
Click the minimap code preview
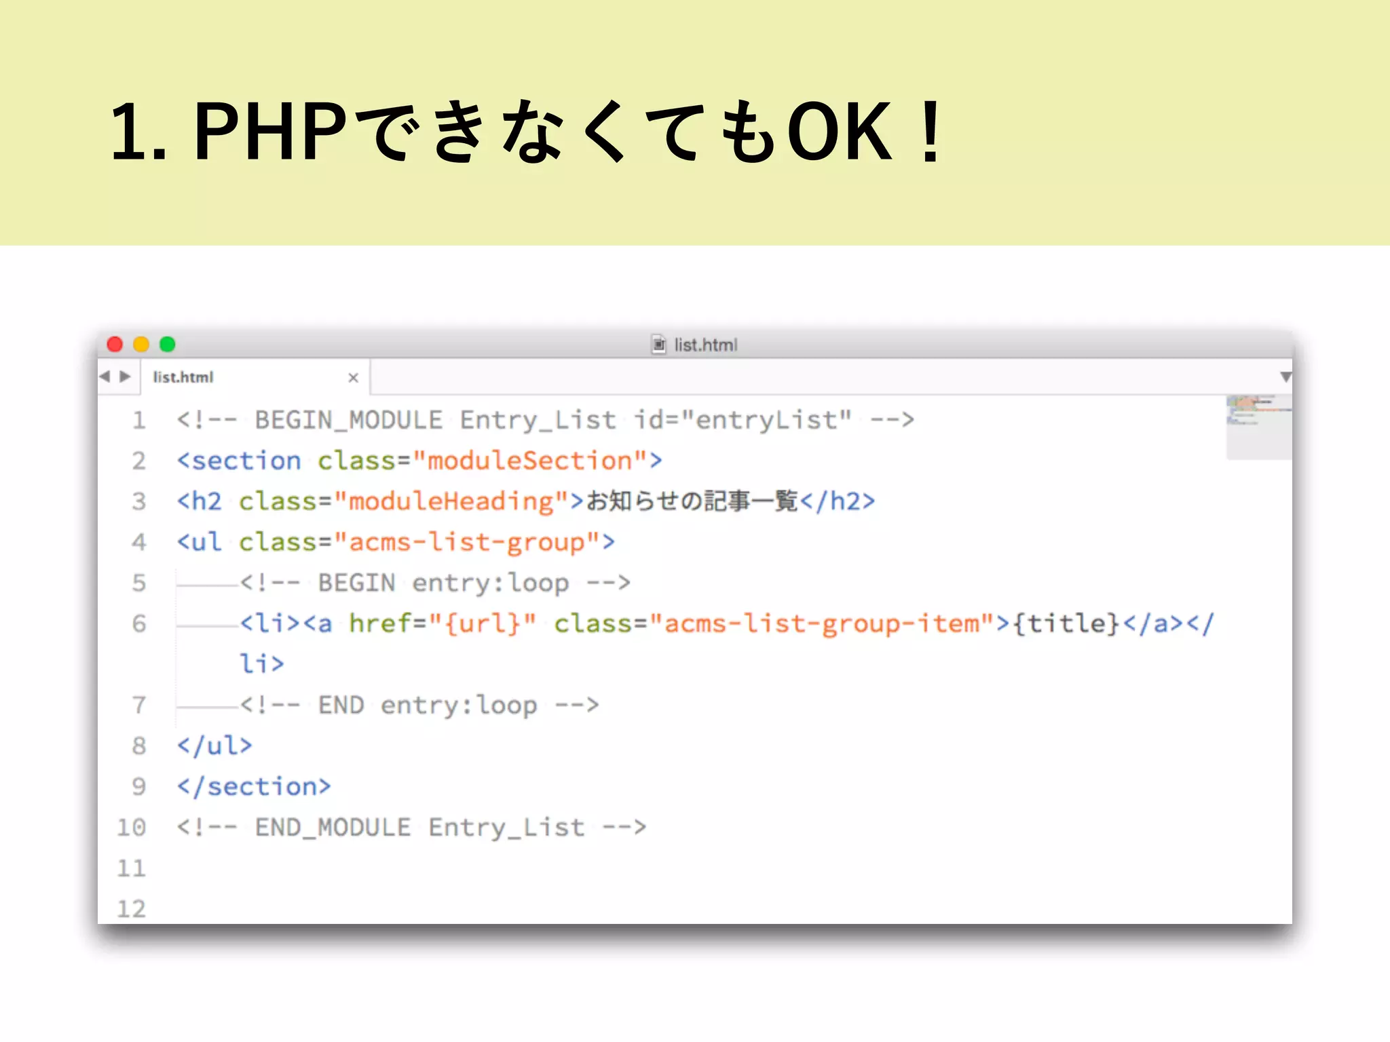1259,427
